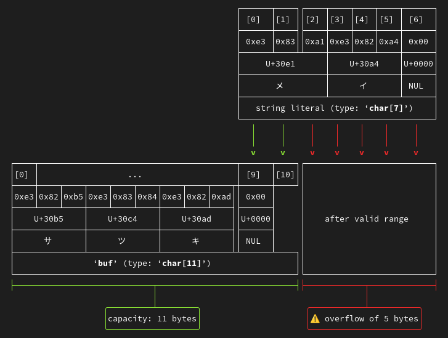Viewport: 448px width, 338px height.
Task: Click the 0xa1 byte cell
Action: (x=315, y=42)
